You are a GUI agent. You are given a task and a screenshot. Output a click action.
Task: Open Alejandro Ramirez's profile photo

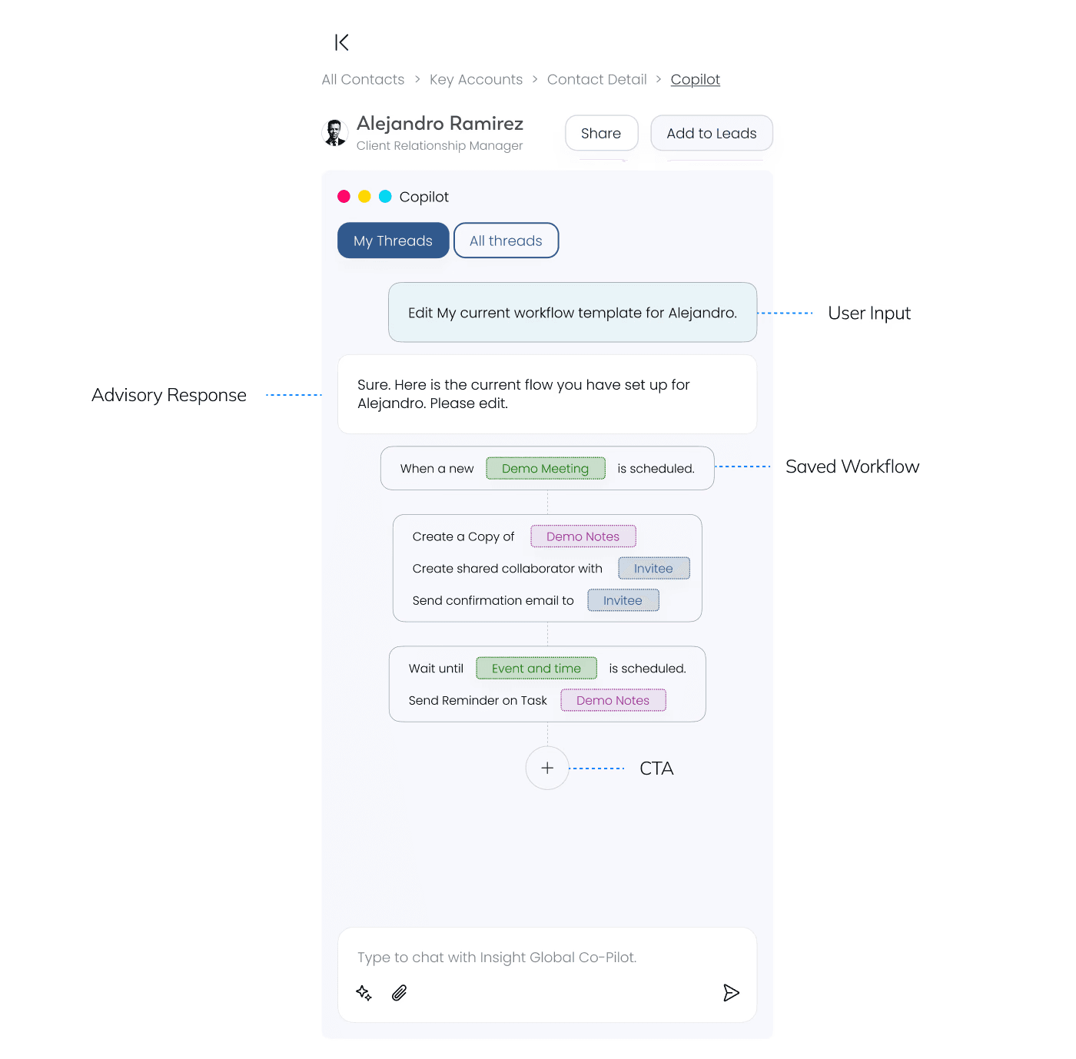pos(334,133)
